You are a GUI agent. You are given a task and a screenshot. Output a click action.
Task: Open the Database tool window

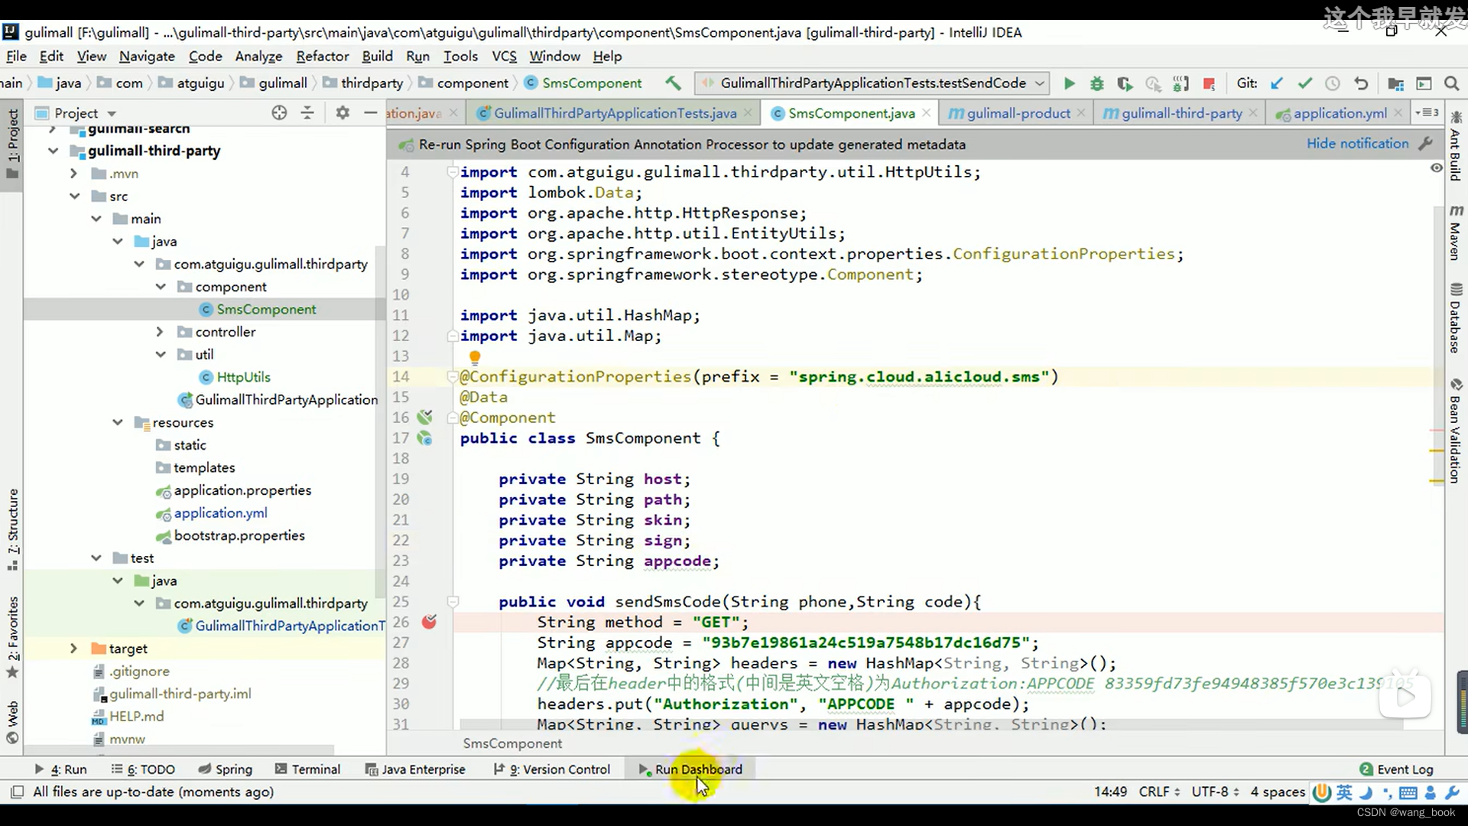1456,317
